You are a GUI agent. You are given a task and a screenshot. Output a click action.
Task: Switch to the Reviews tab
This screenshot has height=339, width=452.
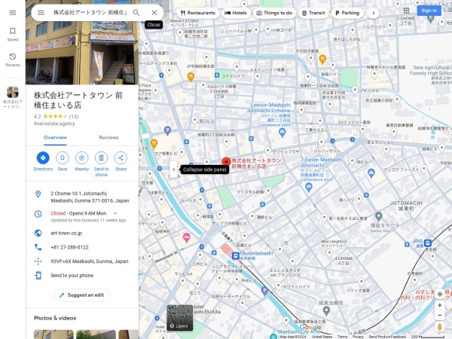pos(108,138)
